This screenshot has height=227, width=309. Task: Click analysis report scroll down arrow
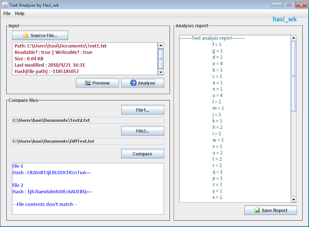pos(294,199)
